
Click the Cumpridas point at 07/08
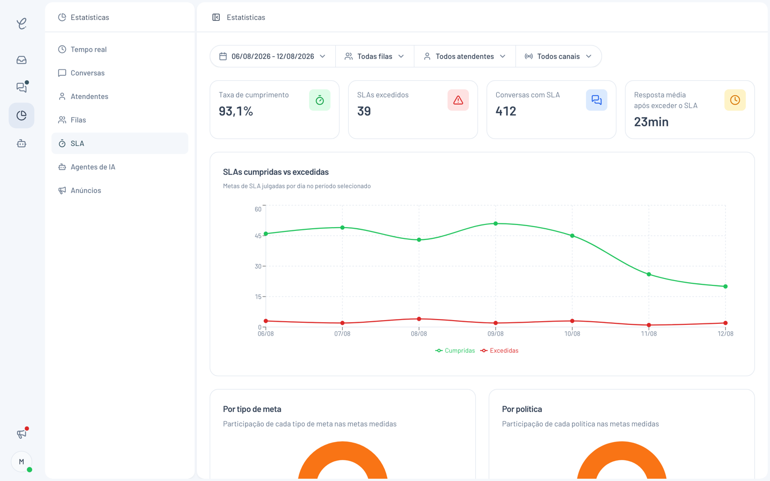(x=343, y=228)
